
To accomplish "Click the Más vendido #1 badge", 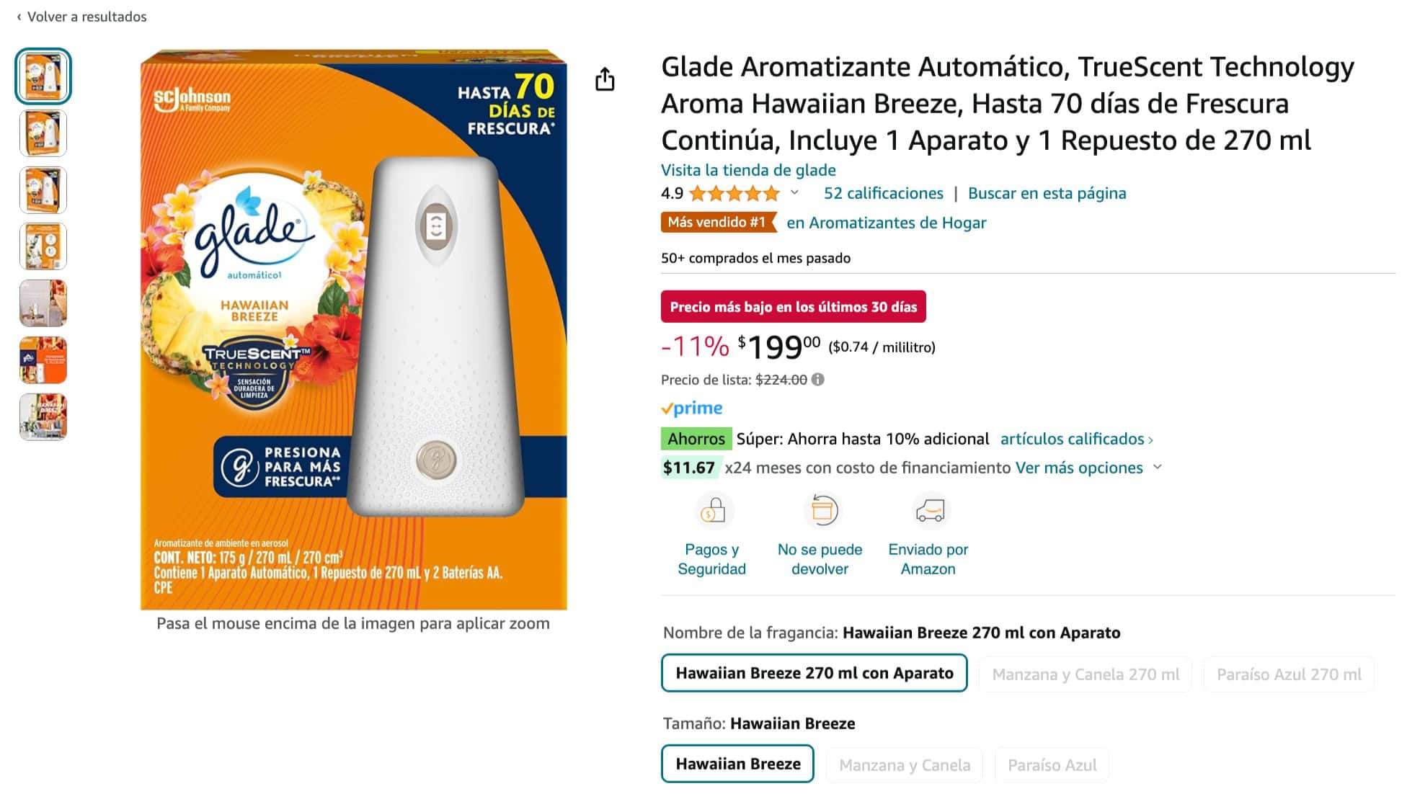I will tap(718, 223).
